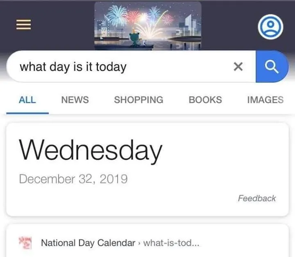Screen dimensions: 295x257
Task: Focus the 'what day is it today' search box
Action: tap(123, 67)
